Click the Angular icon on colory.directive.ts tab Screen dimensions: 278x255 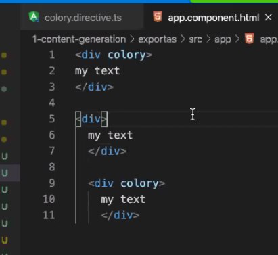coord(34,17)
